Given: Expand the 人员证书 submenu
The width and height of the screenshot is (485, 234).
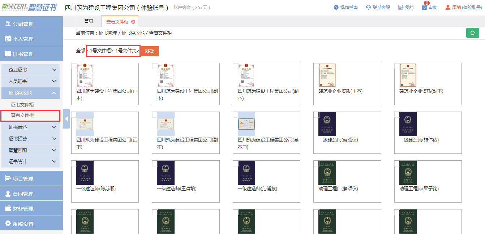Looking at the screenshot, I should [x=30, y=82].
